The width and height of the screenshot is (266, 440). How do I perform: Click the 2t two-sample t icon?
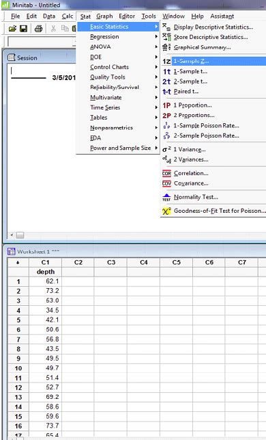(166, 81)
